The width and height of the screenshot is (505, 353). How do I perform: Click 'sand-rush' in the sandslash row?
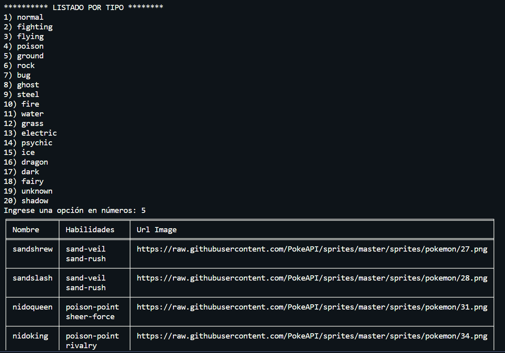pyautogui.click(x=86, y=288)
